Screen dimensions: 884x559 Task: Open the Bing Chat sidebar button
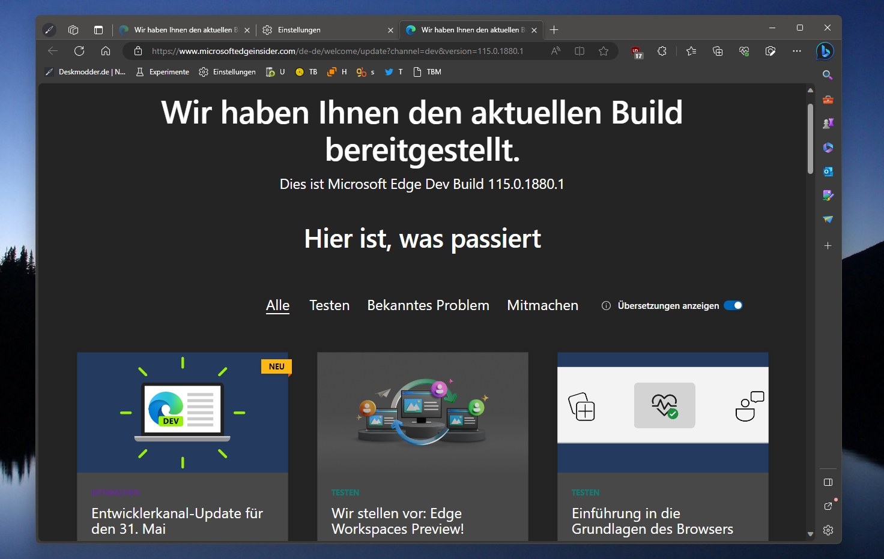click(825, 51)
